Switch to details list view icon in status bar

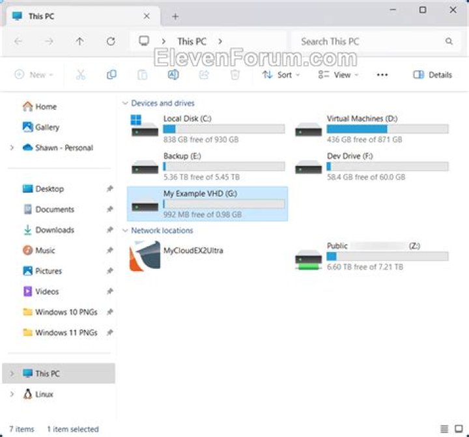[x=444, y=429]
